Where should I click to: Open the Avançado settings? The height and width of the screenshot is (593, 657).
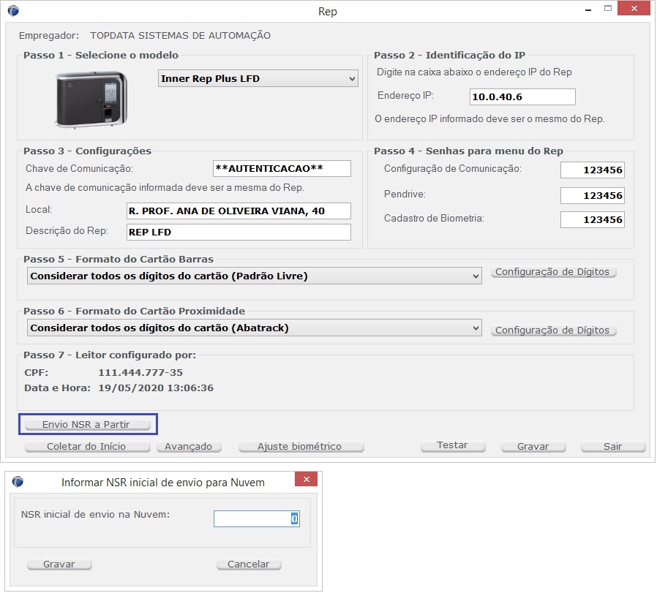189,447
